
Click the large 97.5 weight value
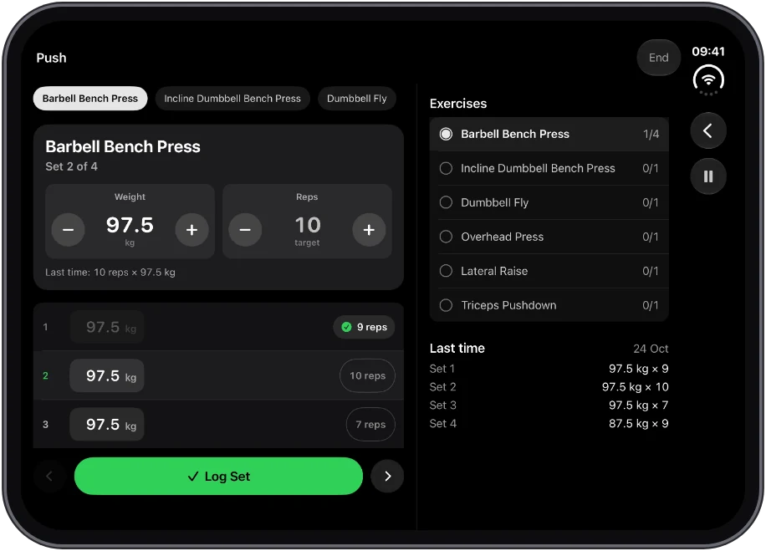pyautogui.click(x=130, y=225)
